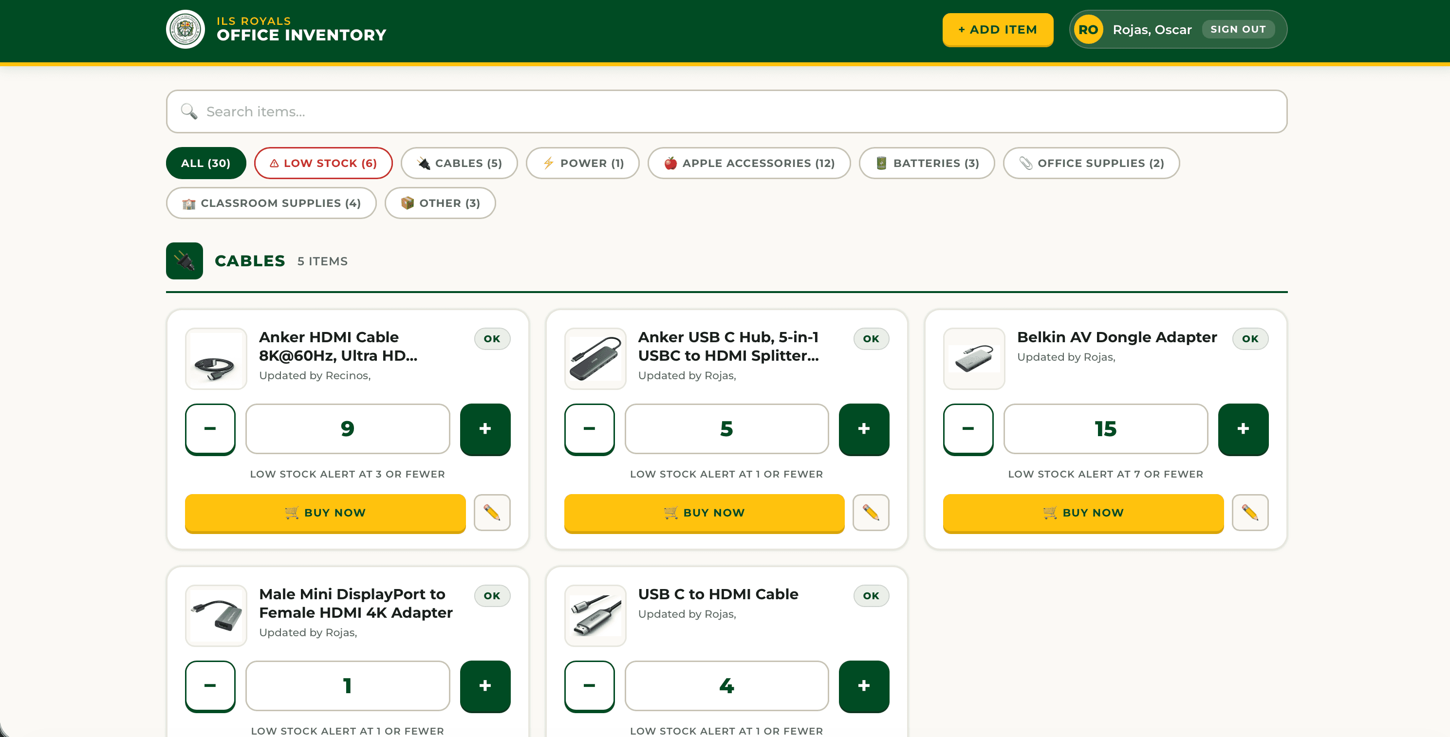This screenshot has height=737, width=1450.
Task: Click the ILS Royals school logo
Action: click(185, 29)
